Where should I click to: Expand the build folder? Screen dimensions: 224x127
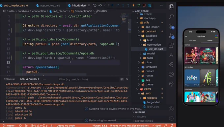pyautogui.click(x=150, y=40)
